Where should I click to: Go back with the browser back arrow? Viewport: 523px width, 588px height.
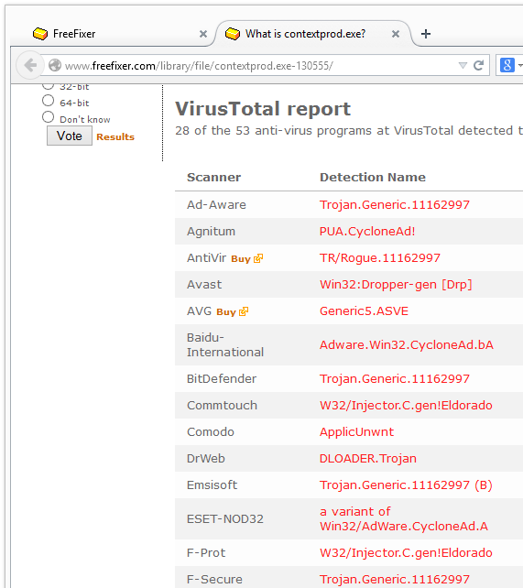[x=30, y=65]
